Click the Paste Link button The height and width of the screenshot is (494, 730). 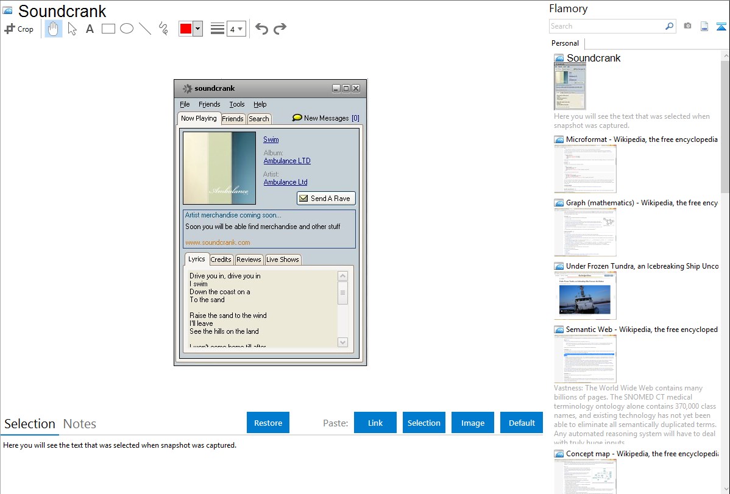(375, 423)
